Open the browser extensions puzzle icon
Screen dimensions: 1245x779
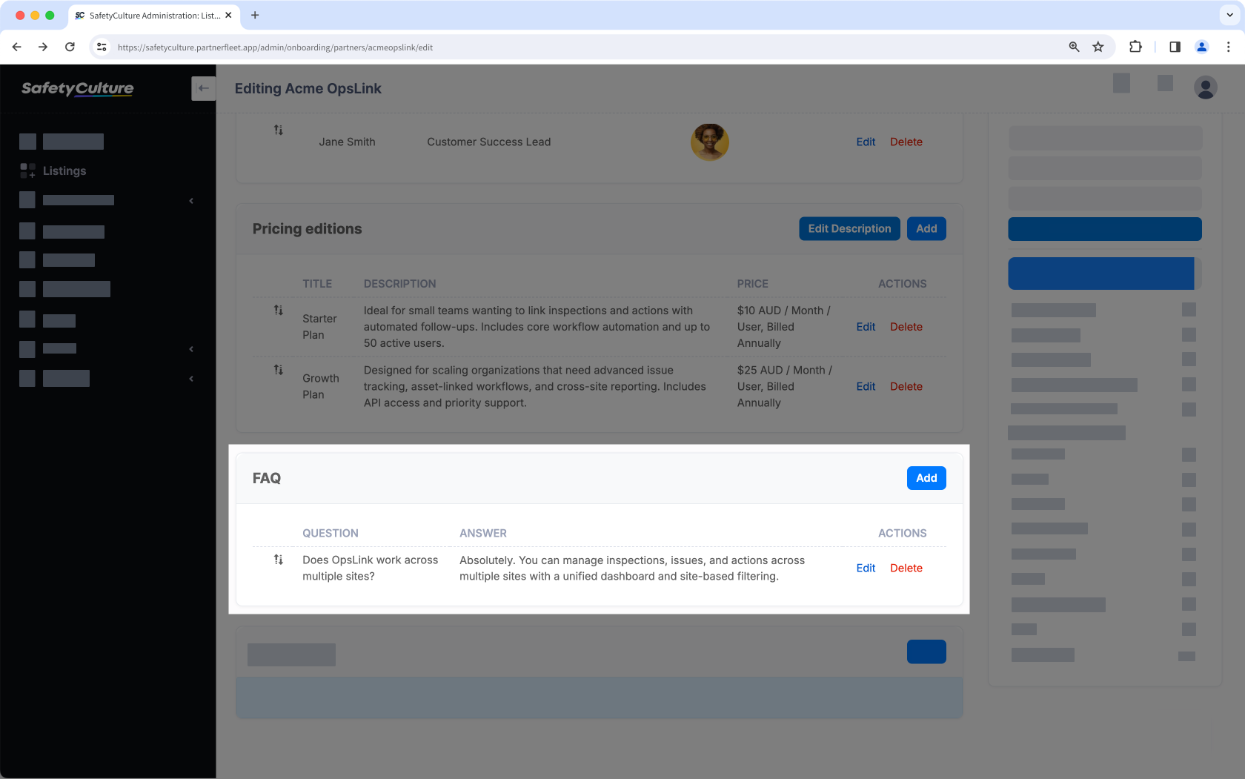coord(1135,47)
